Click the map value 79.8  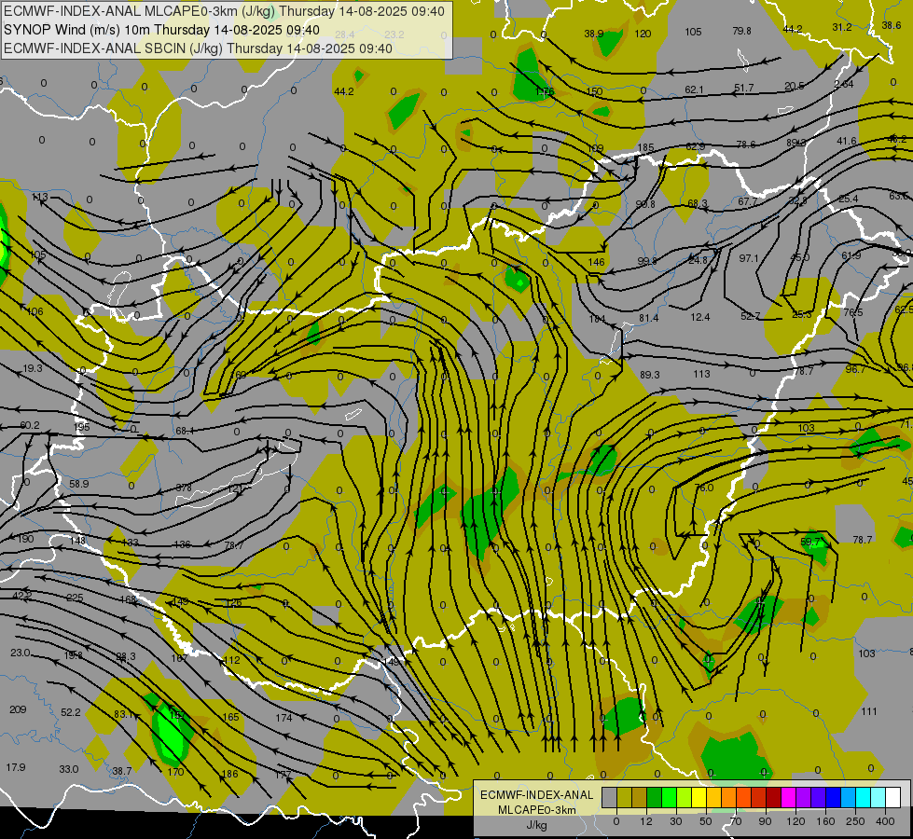tap(741, 31)
